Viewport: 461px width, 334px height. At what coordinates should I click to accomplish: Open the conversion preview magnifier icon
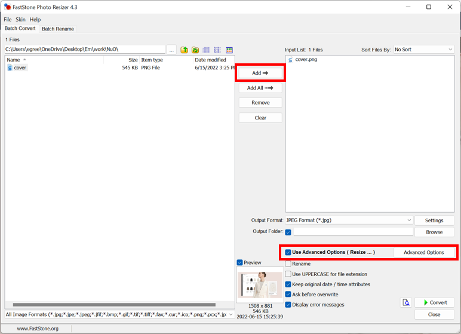(406, 302)
